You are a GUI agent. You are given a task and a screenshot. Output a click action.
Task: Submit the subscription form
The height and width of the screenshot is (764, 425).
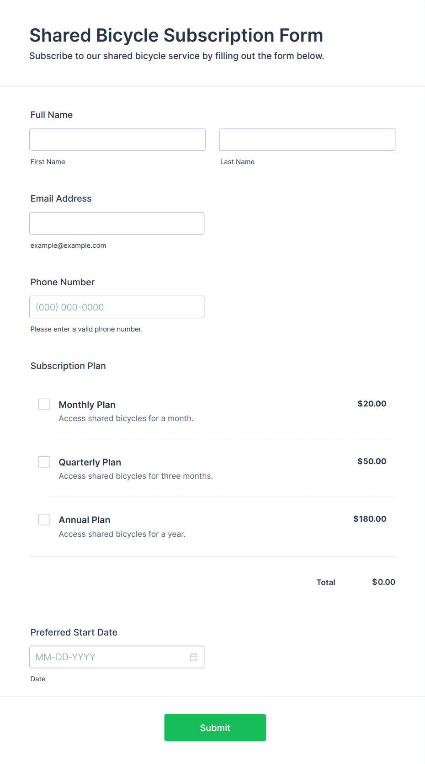pos(215,727)
